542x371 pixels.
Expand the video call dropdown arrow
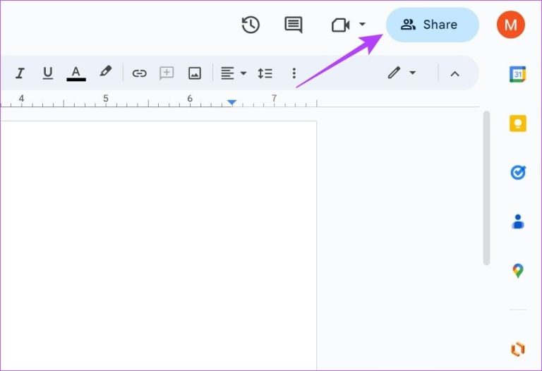tap(362, 25)
